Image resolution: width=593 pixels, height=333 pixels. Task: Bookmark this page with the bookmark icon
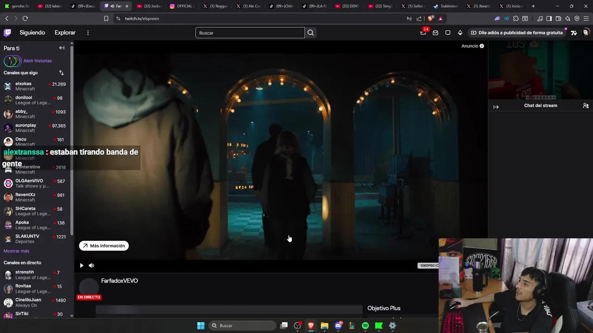pyautogui.click(x=106, y=18)
